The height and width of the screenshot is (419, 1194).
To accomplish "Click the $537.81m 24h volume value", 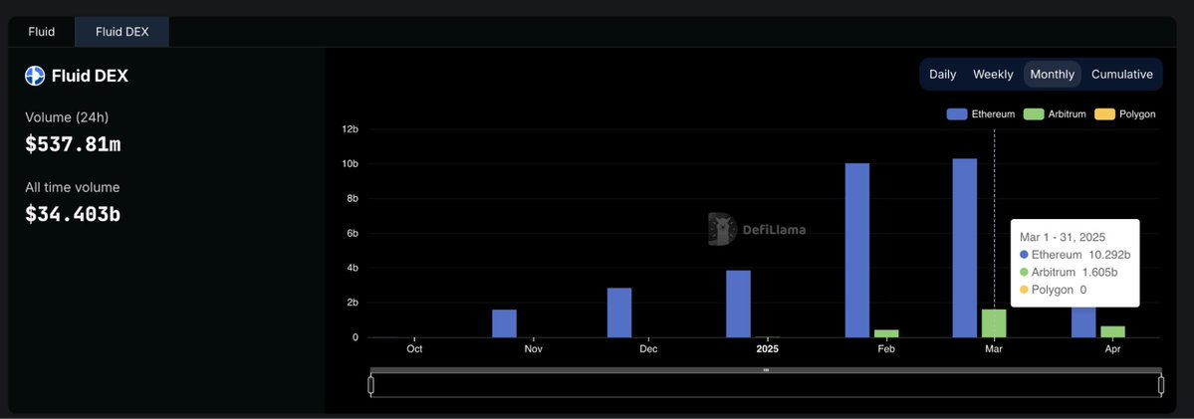I will [73, 144].
